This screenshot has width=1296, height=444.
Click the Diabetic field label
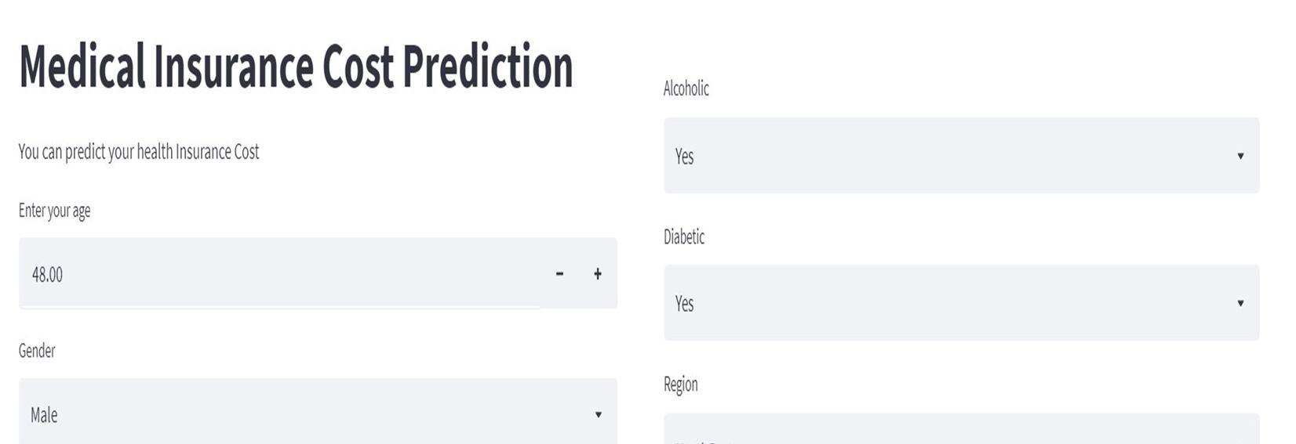point(684,236)
